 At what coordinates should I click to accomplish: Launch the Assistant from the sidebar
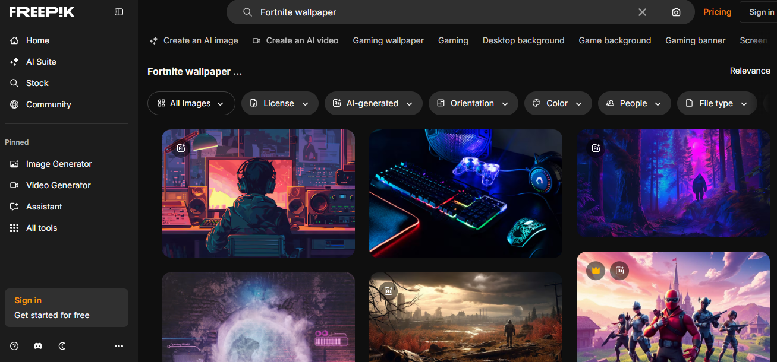44,207
